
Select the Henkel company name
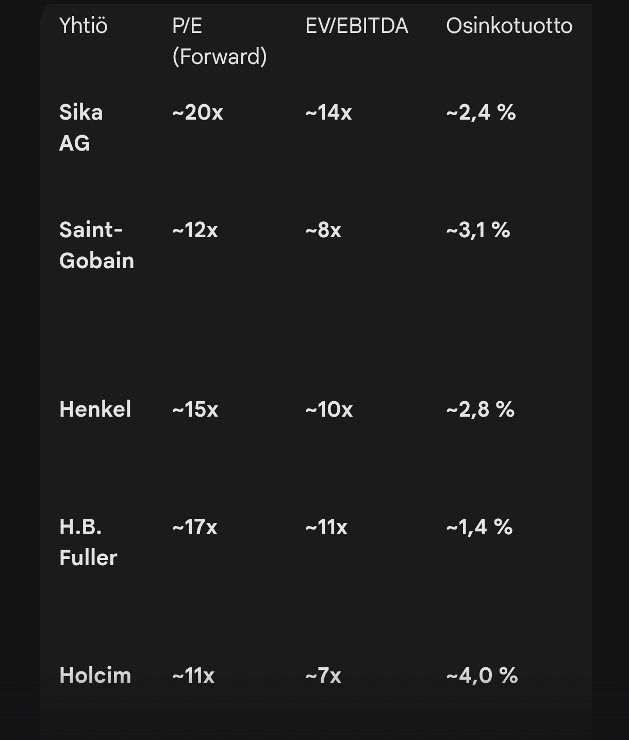(x=95, y=409)
